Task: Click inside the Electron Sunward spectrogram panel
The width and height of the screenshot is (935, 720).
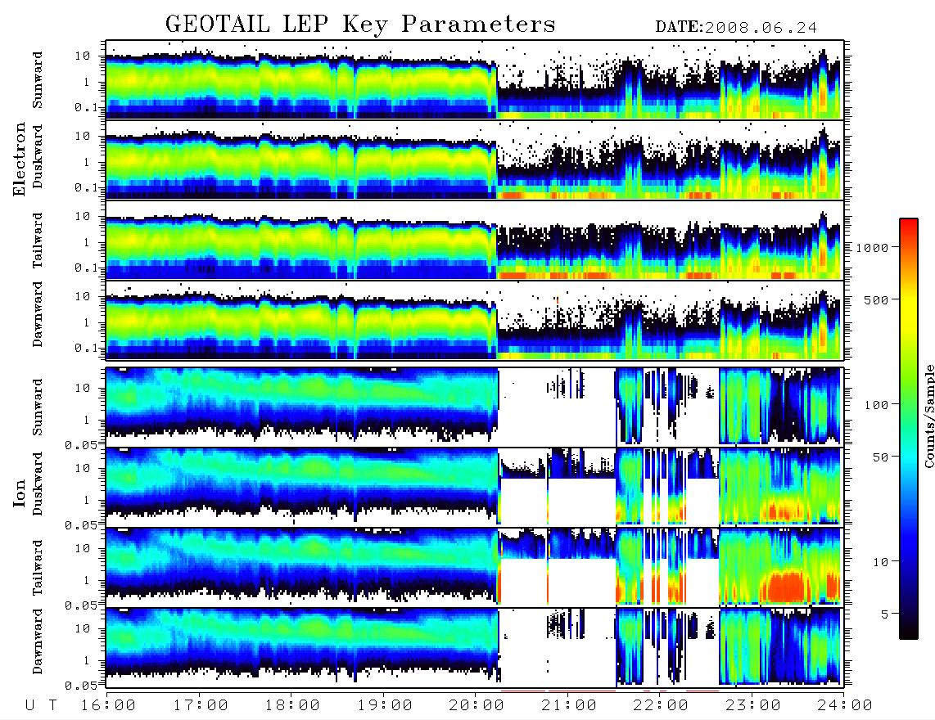Action: [x=475, y=80]
